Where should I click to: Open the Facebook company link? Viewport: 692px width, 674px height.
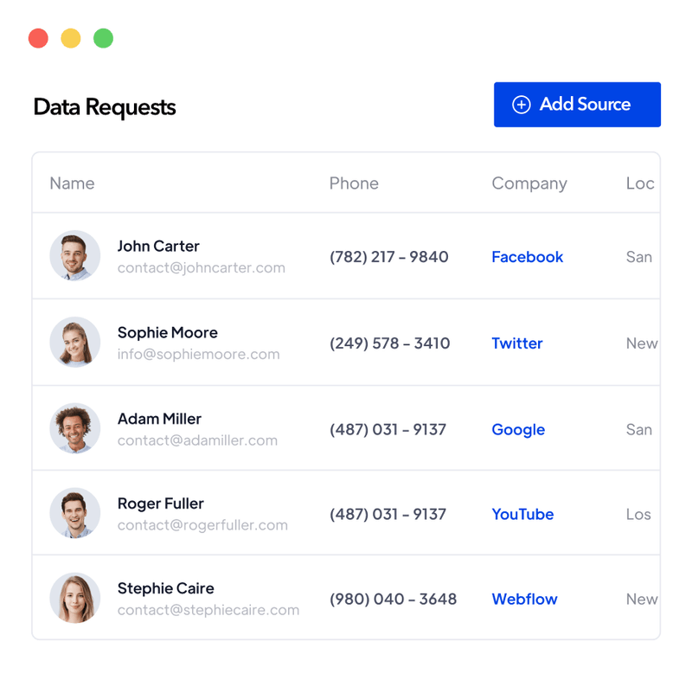tap(528, 257)
